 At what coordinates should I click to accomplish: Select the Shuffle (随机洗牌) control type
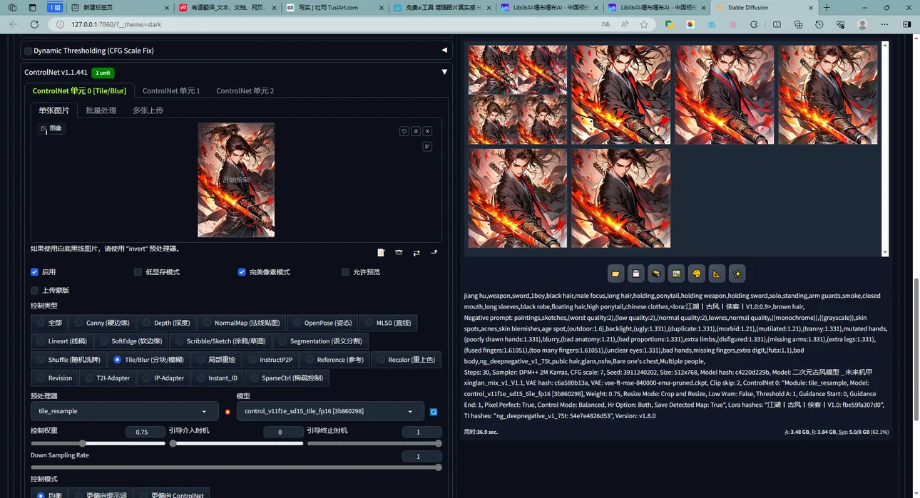click(x=68, y=360)
